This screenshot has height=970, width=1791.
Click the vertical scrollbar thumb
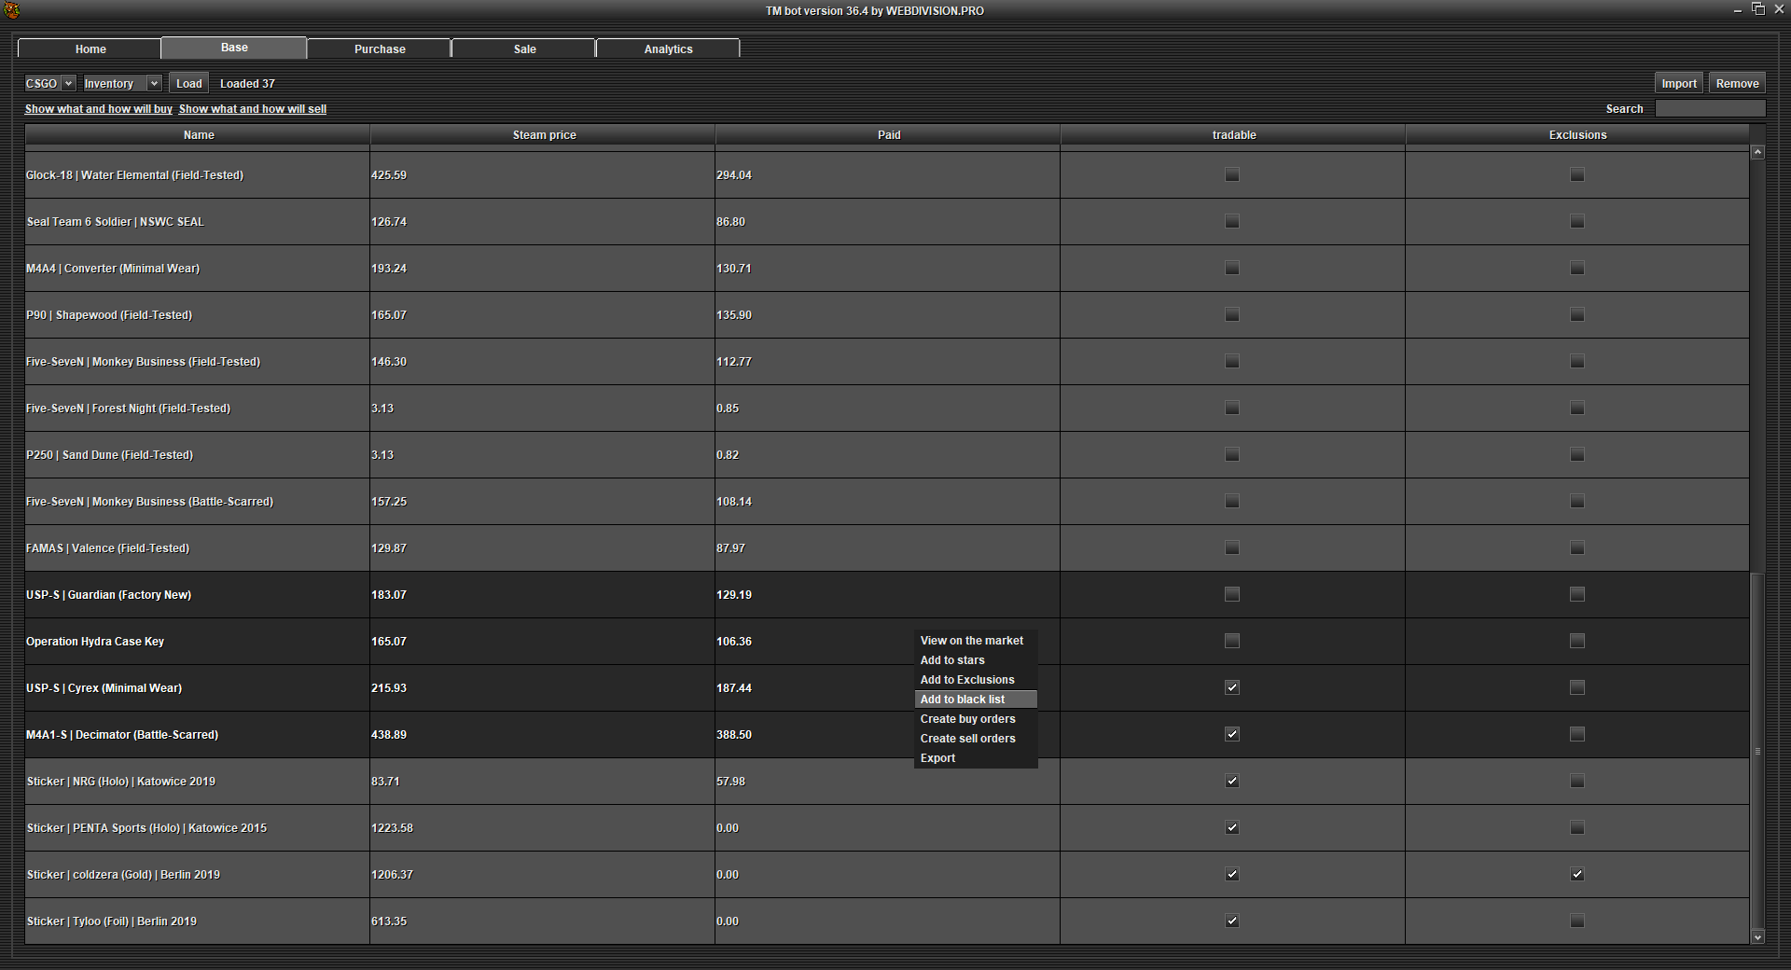pyautogui.click(x=1757, y=751)
